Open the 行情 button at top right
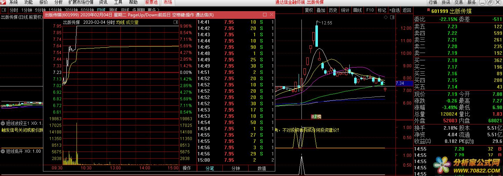Viewport: 503px width, 176px height. pyautogui.click(x=433, y=2)
